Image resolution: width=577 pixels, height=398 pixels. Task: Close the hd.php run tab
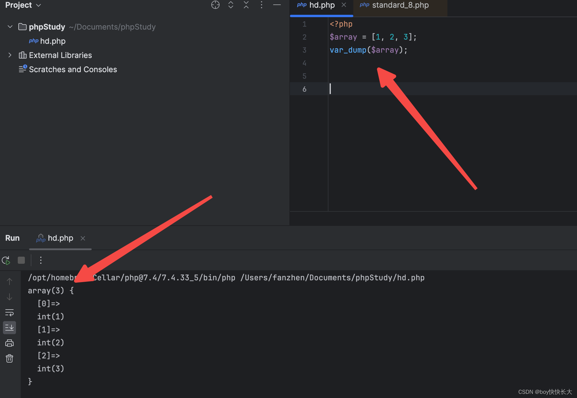(83, 238)
